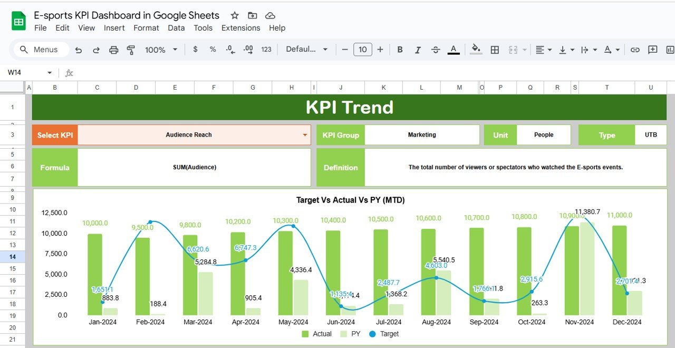Redo the last action
The height and width of the screenshot is (348, 675).
pos(96,50)
